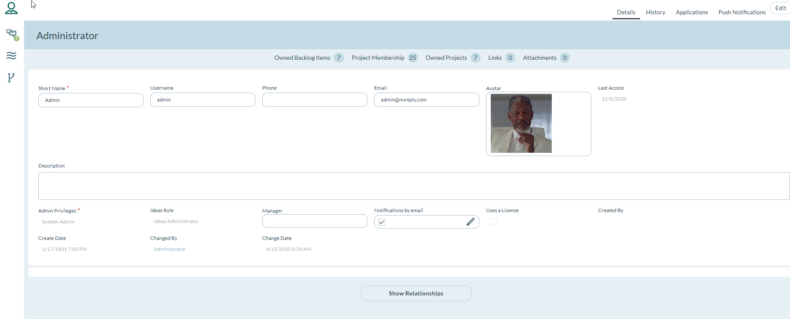Open Owned Projects relationship
This screenshot has width=790, height=319.
pos(452,58)
